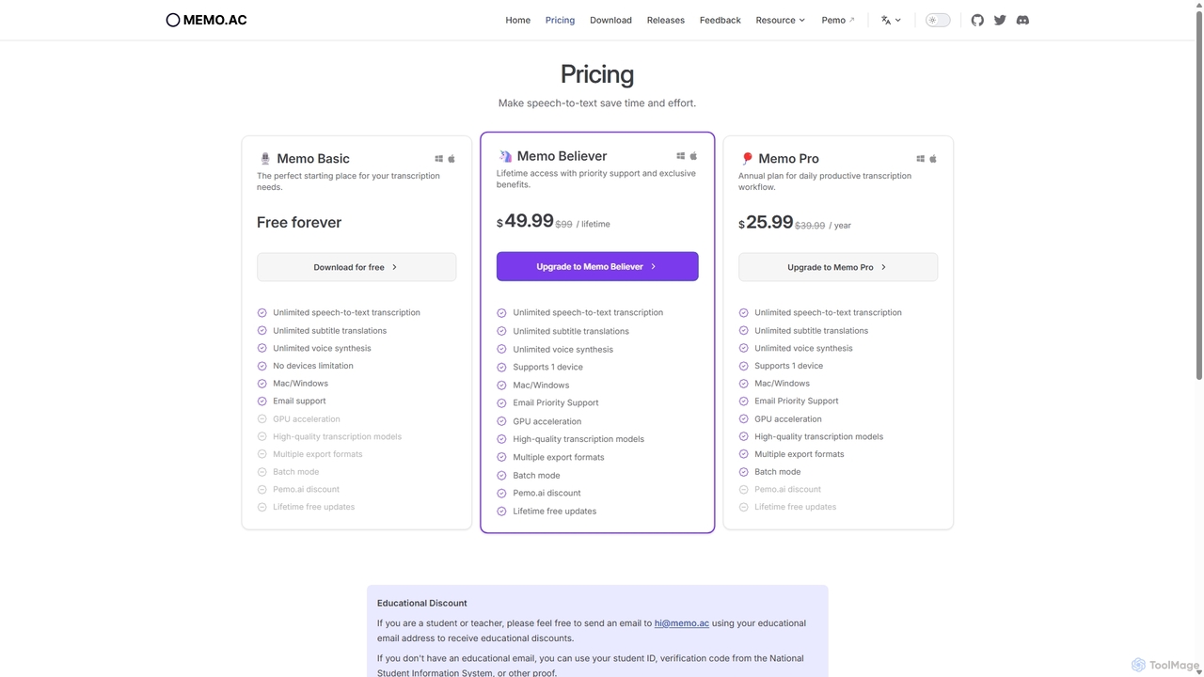Click the Memo Basic microphone icon
The image size is (1204, 677).
(x=265, y=159)
